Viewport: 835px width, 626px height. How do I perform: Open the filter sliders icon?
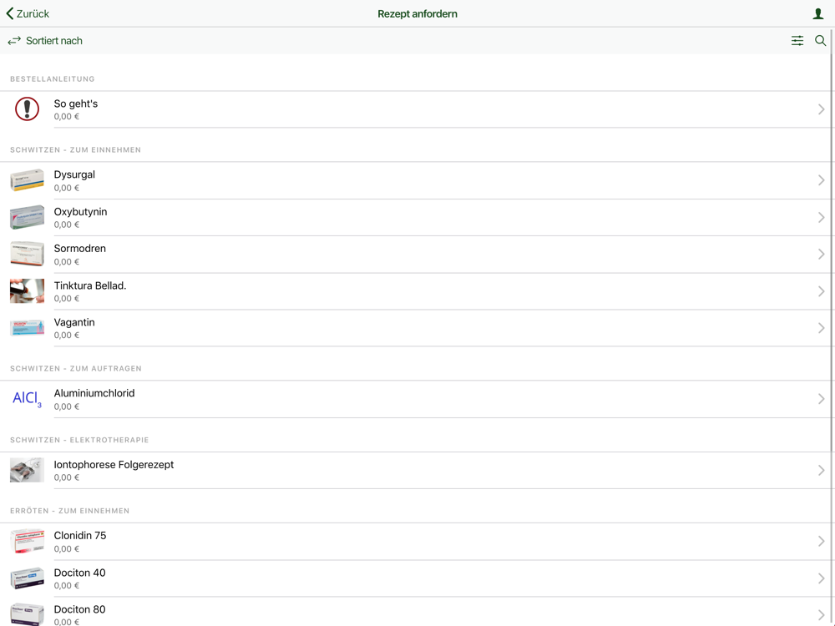click(x=797, y=40)
